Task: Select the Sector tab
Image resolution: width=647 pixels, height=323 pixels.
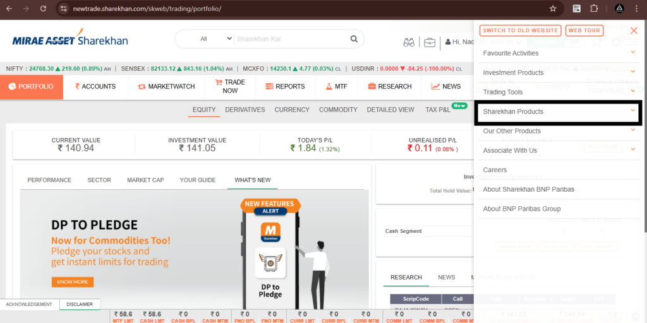Action: click(99, 180)
